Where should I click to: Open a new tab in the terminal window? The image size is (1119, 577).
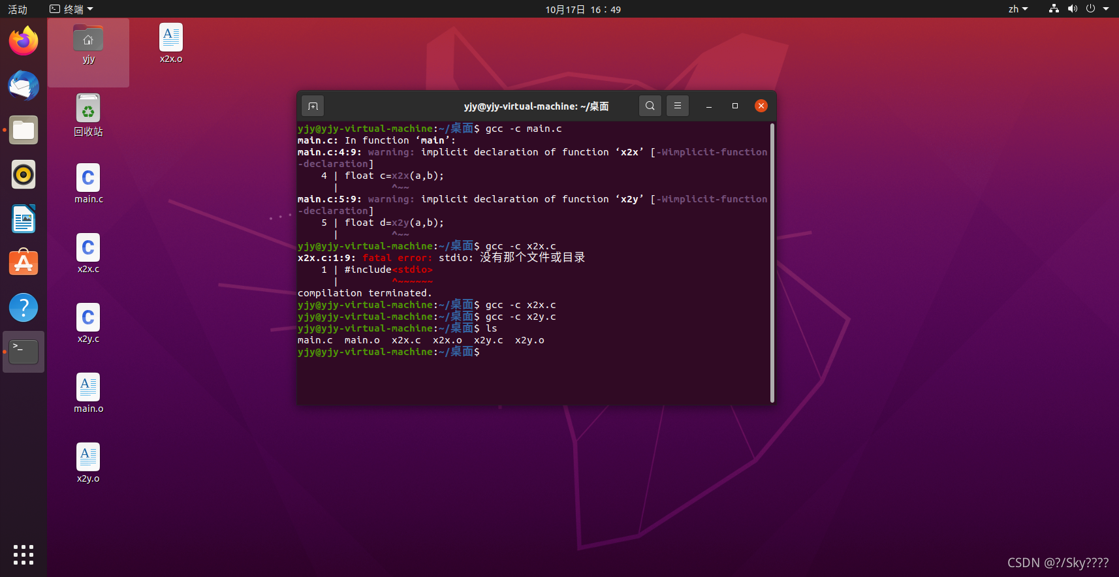coord(313,106)
